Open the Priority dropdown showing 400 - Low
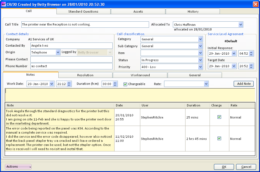Screen dimensions: 260x172 coord(200,67)
